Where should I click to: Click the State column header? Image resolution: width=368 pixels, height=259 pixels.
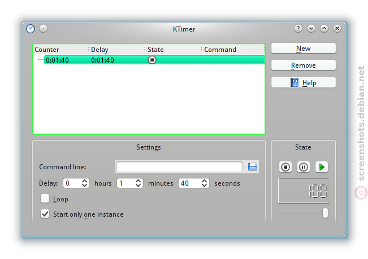pos(173,50)
